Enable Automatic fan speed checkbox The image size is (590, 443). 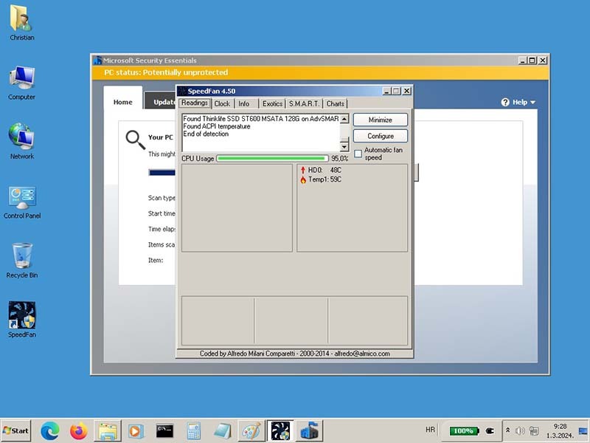pos(358,154)
